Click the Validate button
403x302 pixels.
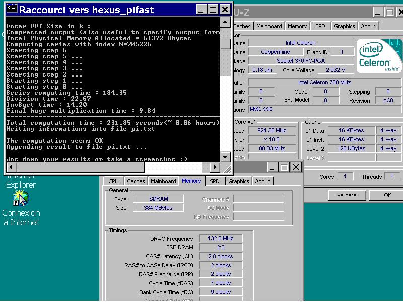coord(347,195)
